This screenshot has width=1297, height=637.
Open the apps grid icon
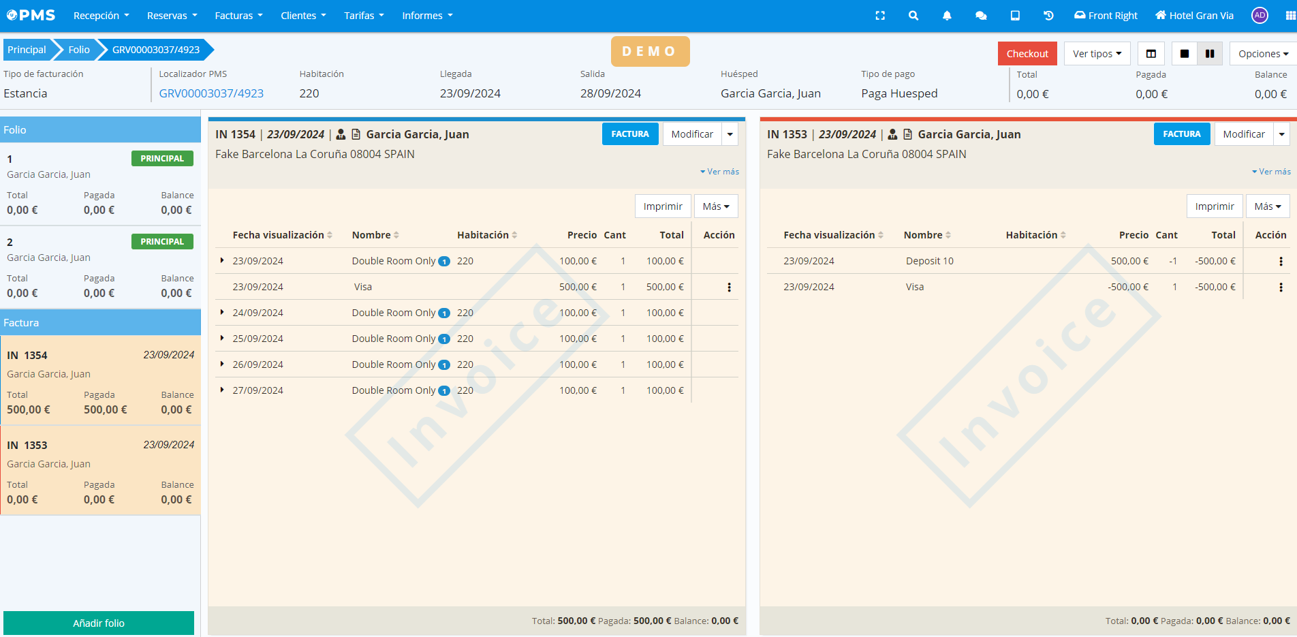point(1290,16)
